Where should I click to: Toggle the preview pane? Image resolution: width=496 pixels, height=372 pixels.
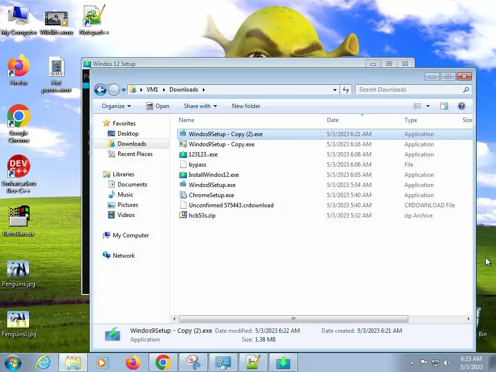pyautogui.click(x=444, y=106)
